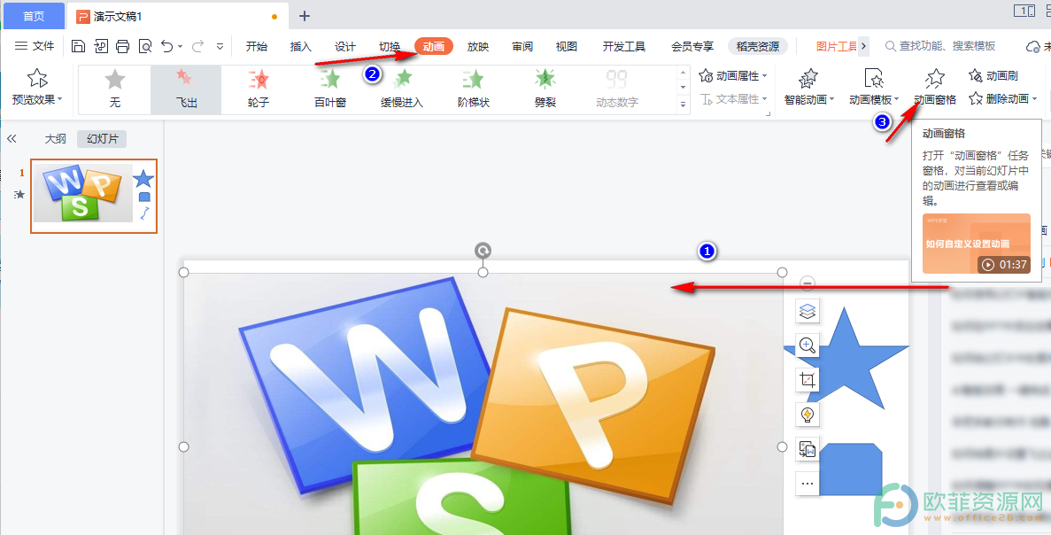Open 动画属性 dropdown
The width and height of the screenshot is (1051, 535).
(x=733, y=76)
